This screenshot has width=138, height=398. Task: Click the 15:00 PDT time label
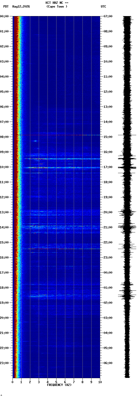point(4,242)
